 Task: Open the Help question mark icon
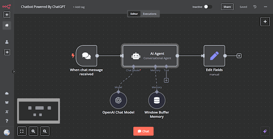coord(7,121)
